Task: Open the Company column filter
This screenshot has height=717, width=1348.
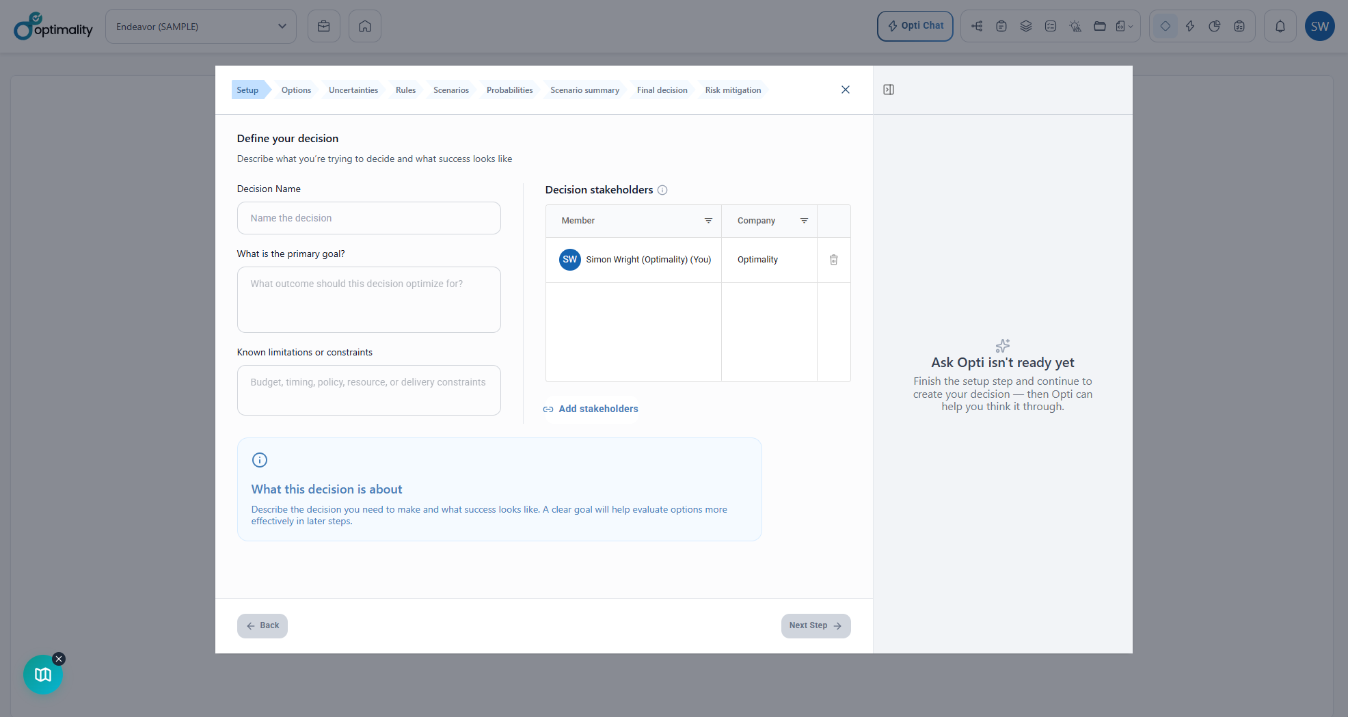Action: pos(804,221)
